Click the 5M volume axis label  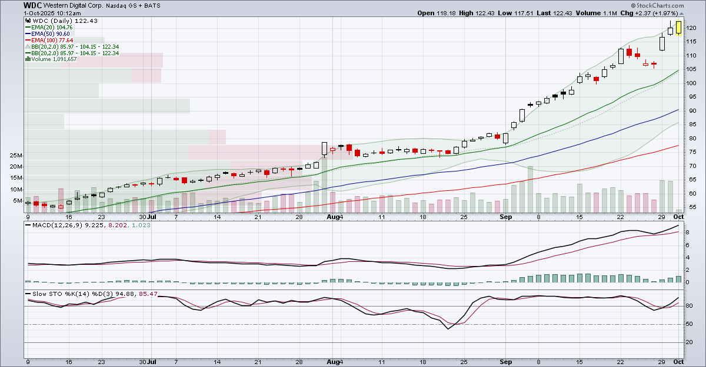tap(19, 201)
